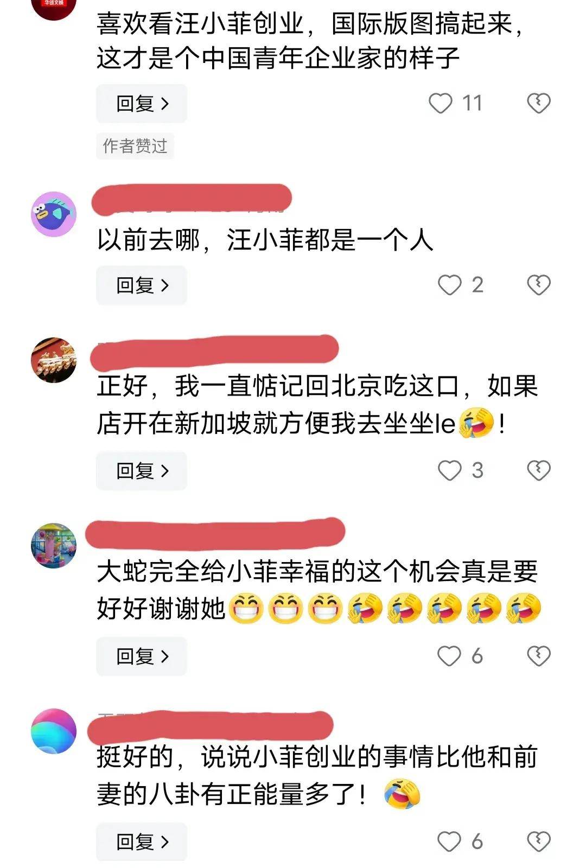This screenshot has height=868, width=586.
Task: Reply to the 挺好的 comment at bottom
Action: point(142,841)
